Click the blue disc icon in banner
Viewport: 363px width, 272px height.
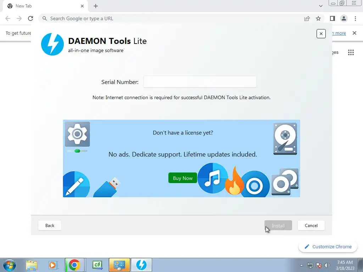255,184
